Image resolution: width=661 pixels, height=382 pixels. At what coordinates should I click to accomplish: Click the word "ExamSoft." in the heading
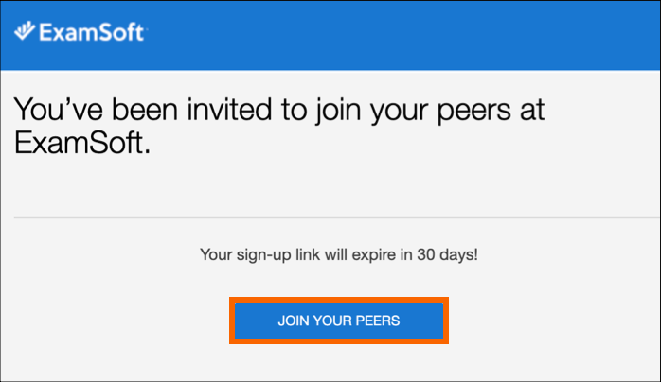(x=82, y=143)
